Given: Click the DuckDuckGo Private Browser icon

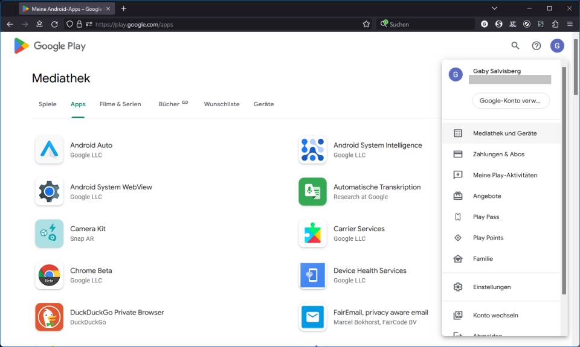Looking at the screenshot, I should click(x=49, y=317).
